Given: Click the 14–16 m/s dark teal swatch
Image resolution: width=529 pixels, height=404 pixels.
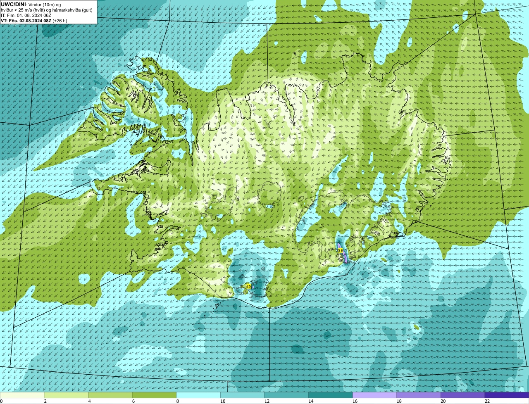Looking at the screenshot, I should coord(331,395).
